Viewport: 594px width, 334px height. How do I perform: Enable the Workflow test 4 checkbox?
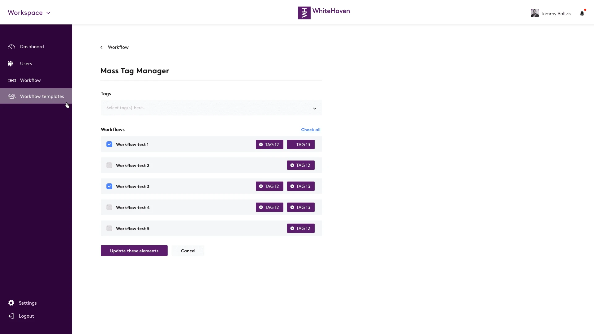click(109, 207)
